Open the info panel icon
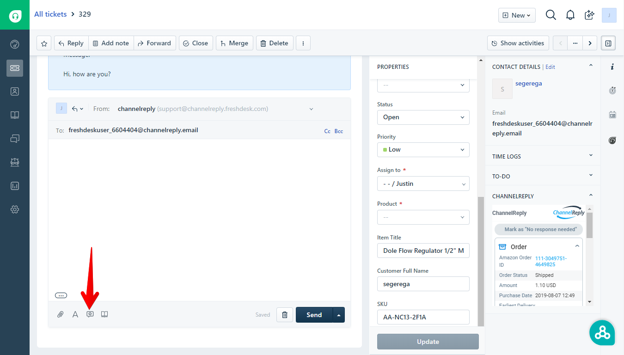Screen dimensions: 624x355 [x=612, y=67]
